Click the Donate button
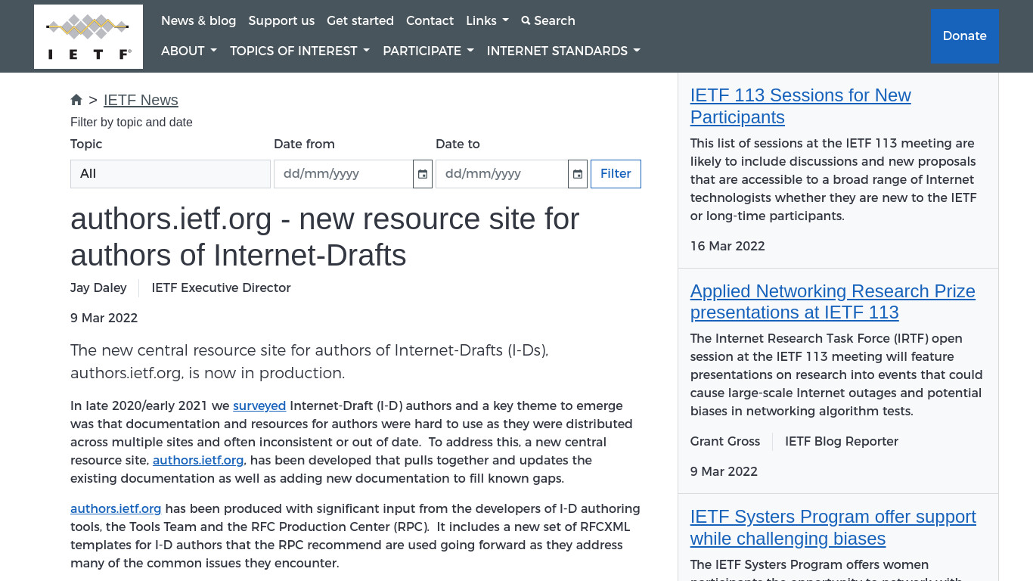1033x581 pixels. (965, 36)
